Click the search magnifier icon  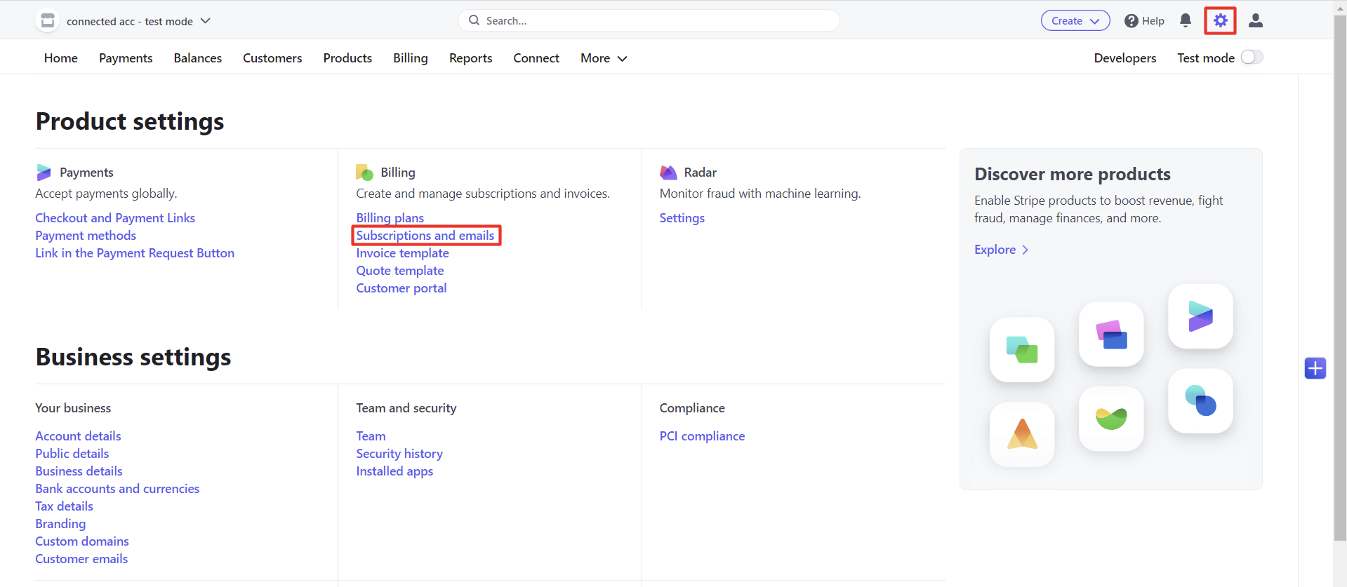(x=475, y=20)
